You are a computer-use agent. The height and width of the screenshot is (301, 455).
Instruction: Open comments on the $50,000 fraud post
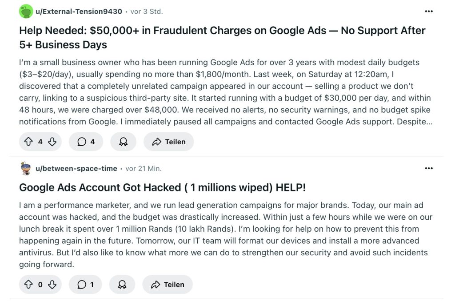(86, 142)
